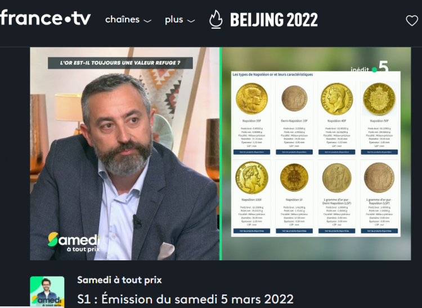Expand the plus menu chevron
The image size is (422, 308).
click(191, 21)
